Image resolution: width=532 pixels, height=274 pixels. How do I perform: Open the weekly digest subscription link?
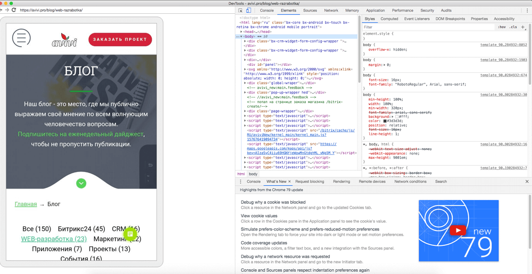pyautogui.click(x=81, y=134)
